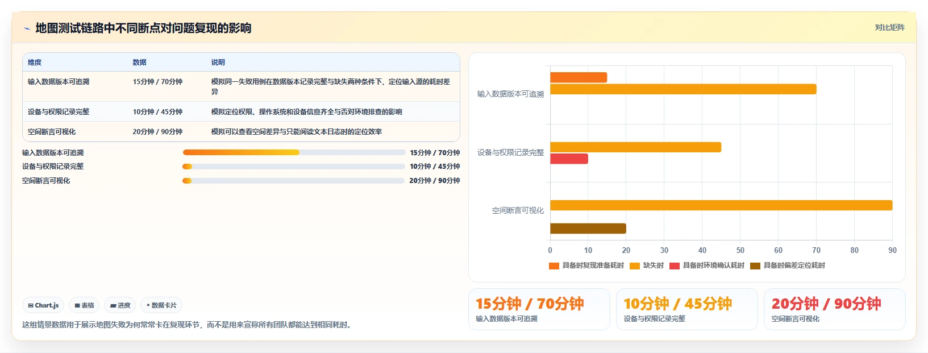This screenshot has height=353, width=928.
Task: Click table value 20分钟 / 90分钟
Action: click(x=157, y=132)
